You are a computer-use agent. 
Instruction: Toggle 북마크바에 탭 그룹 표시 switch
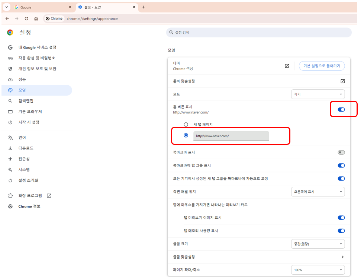pos(341,166)
